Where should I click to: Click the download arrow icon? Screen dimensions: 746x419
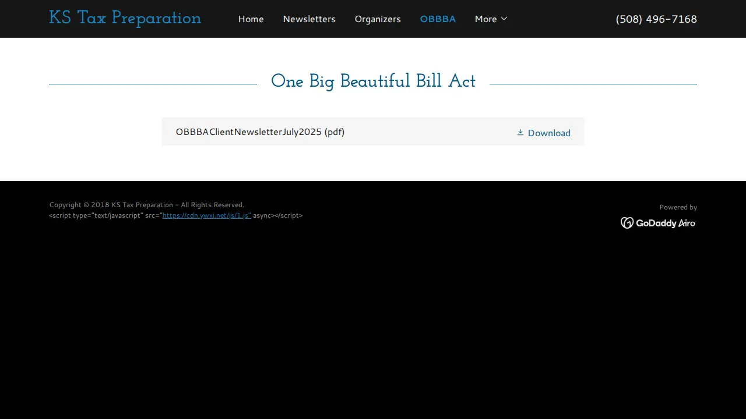pos(520,133)
